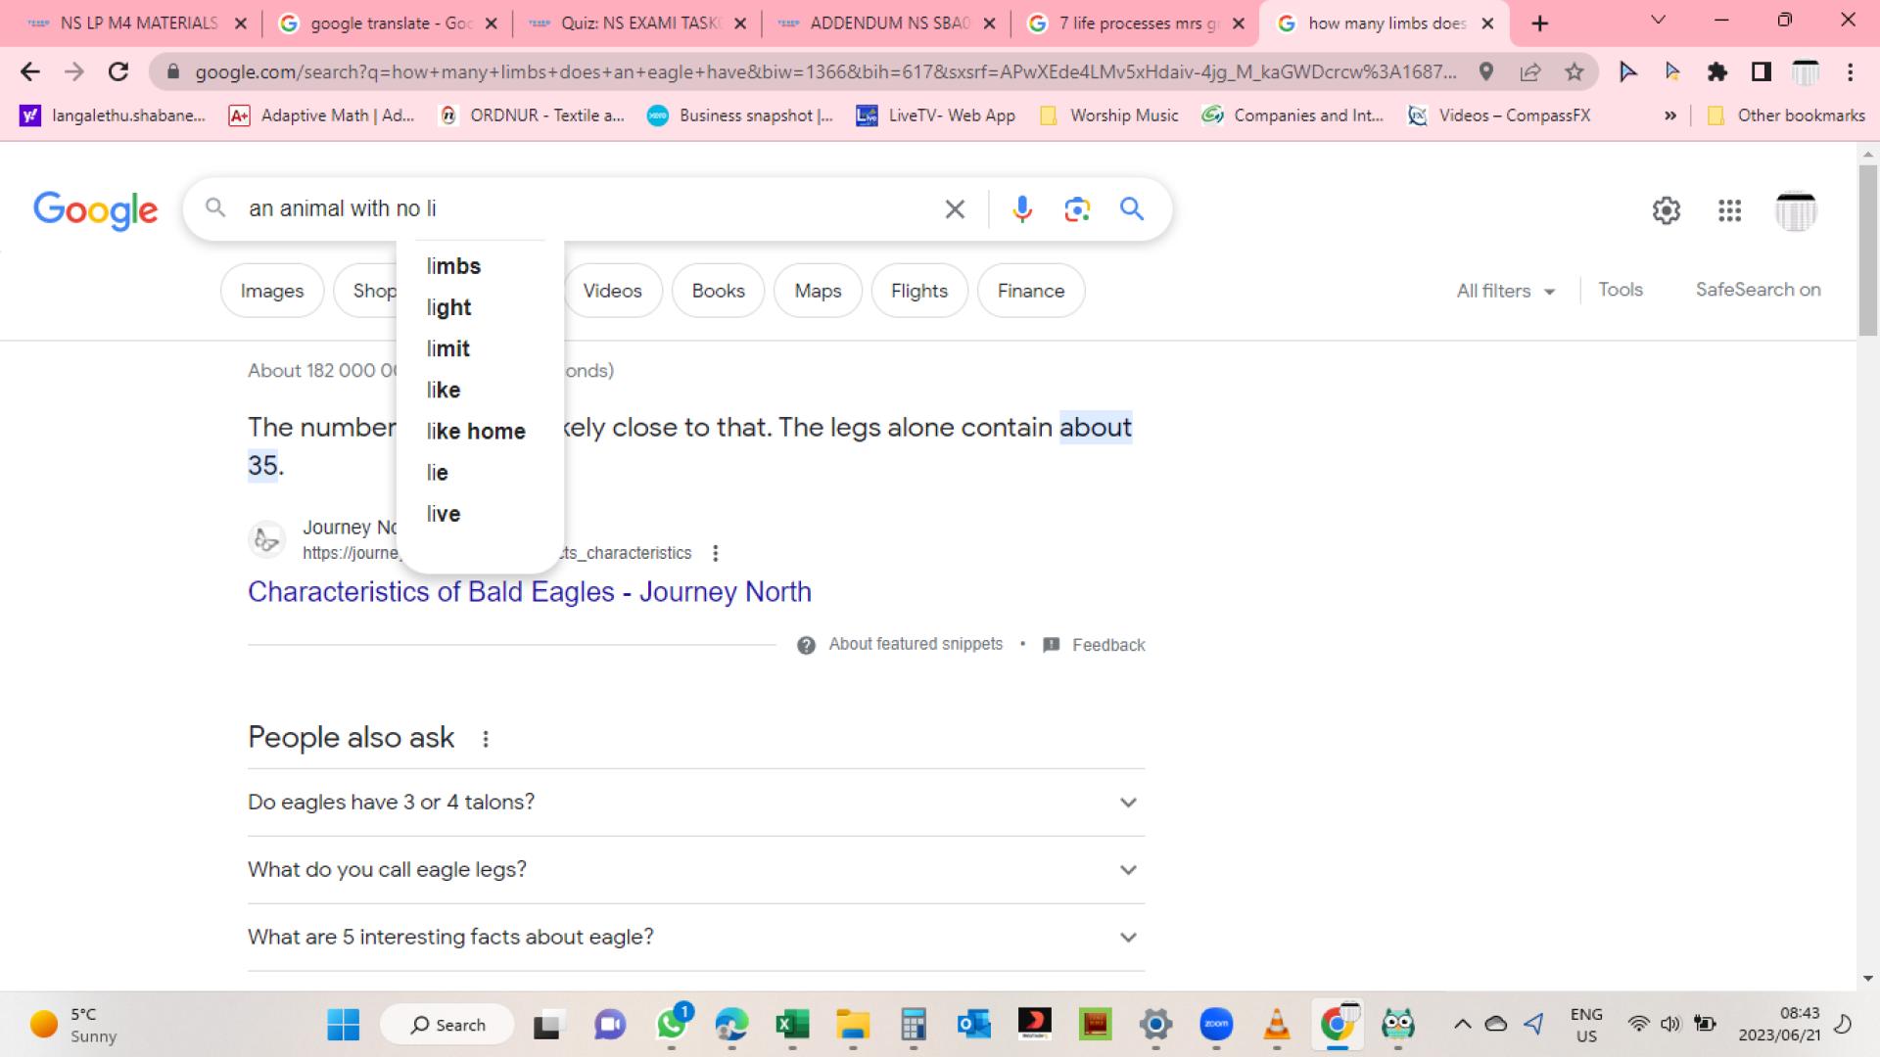Open Chrome extensions puzzle icon
This screenshot has height=1057, width=1880.
click(x=1717, y=71)
